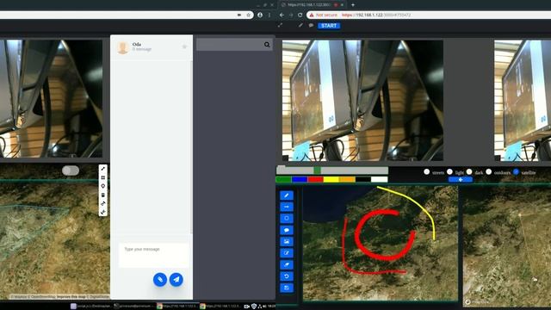The height and width of the screenshot is (310, 551).
Task: Select the outdoors map style radio
Action: [489, 172]
